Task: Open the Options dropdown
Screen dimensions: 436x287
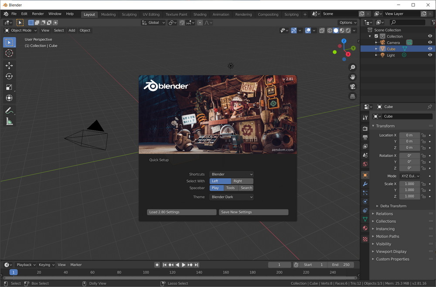Action: pos(347,23)
